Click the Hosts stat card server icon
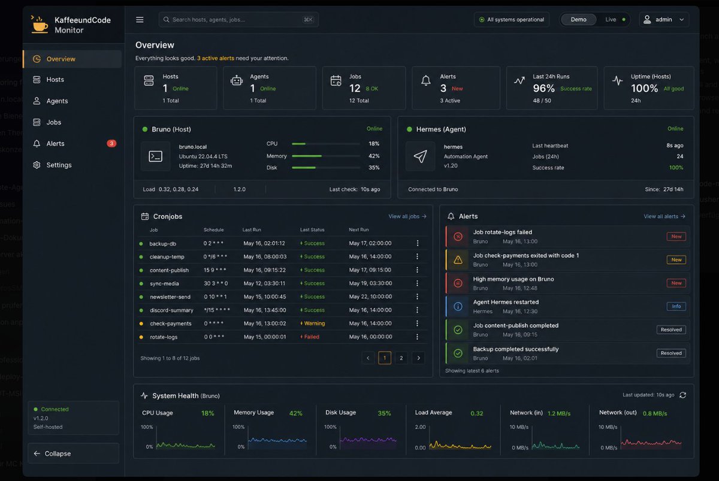The height and width of the screenshot is (481, 719). click(149, 81)
